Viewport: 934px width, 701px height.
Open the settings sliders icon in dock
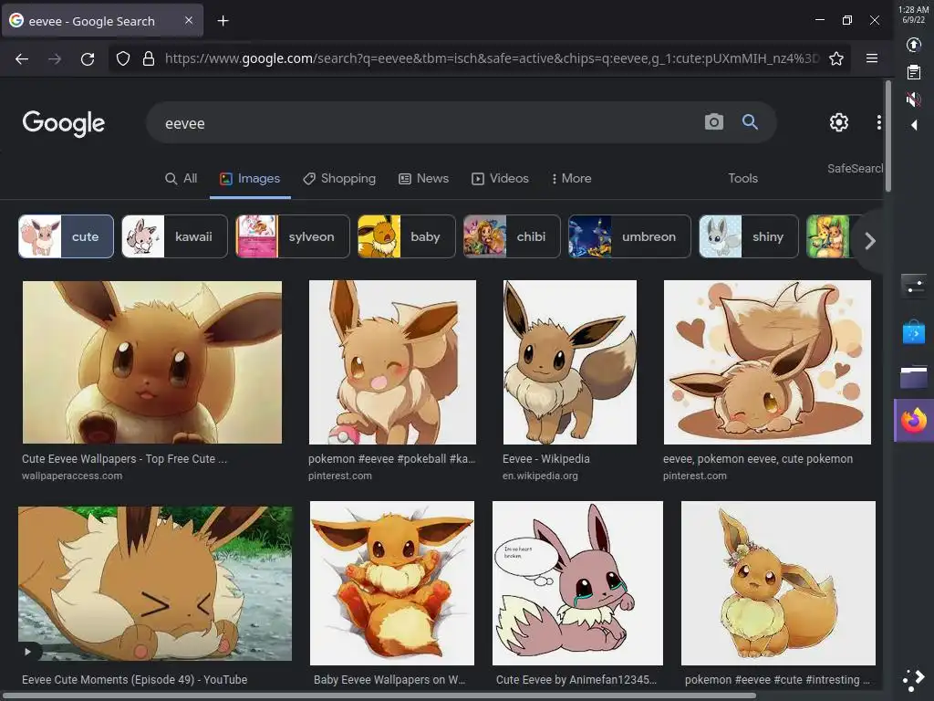pos(914,286)
